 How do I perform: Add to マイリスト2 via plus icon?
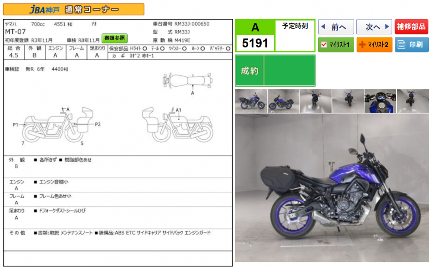(362, 45)
